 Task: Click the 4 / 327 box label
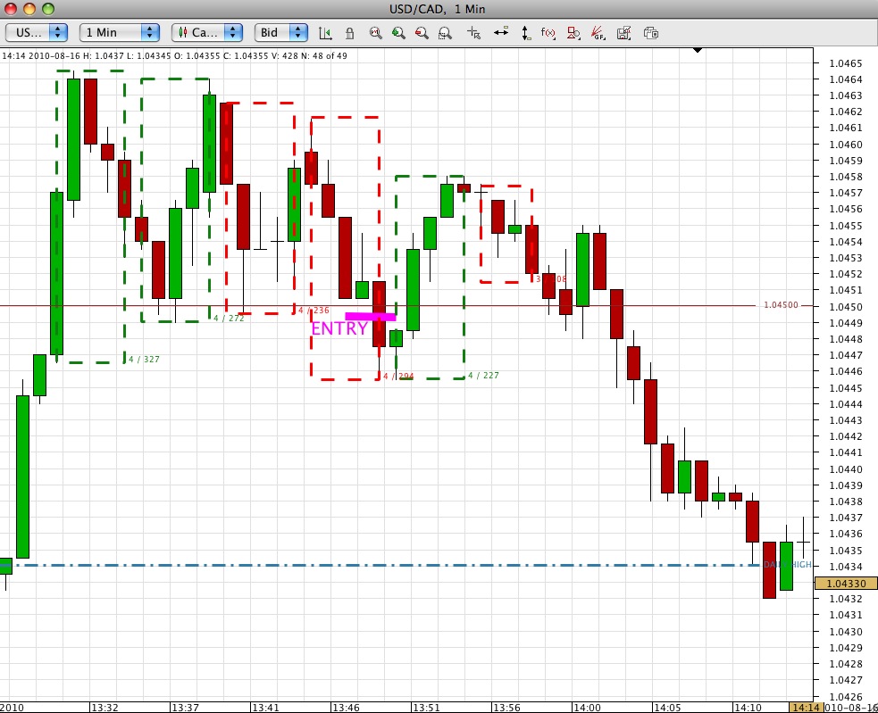pos(144,360)
